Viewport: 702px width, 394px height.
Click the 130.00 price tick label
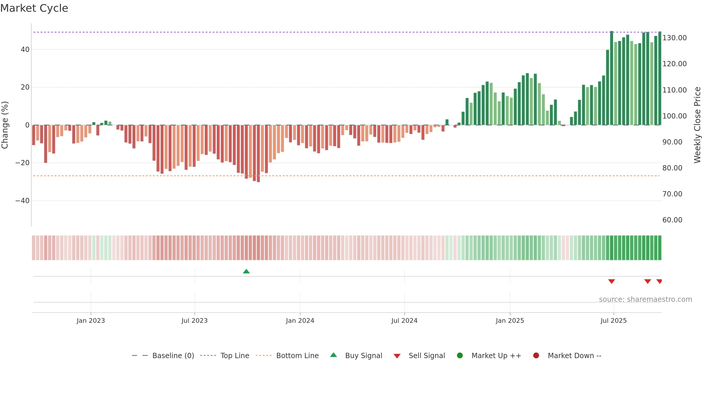click(675, 38)
